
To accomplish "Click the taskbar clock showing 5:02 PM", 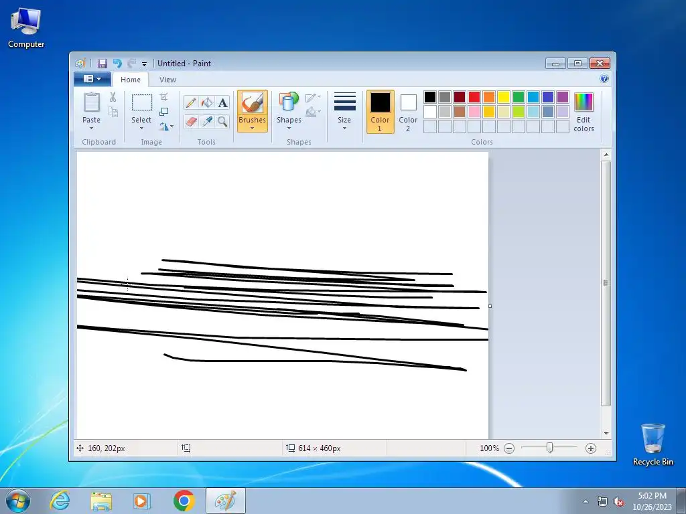I will [652, 501].
